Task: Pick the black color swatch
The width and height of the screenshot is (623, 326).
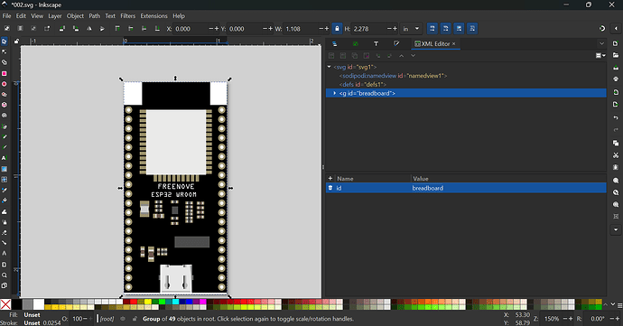Action: click(16, 304)
